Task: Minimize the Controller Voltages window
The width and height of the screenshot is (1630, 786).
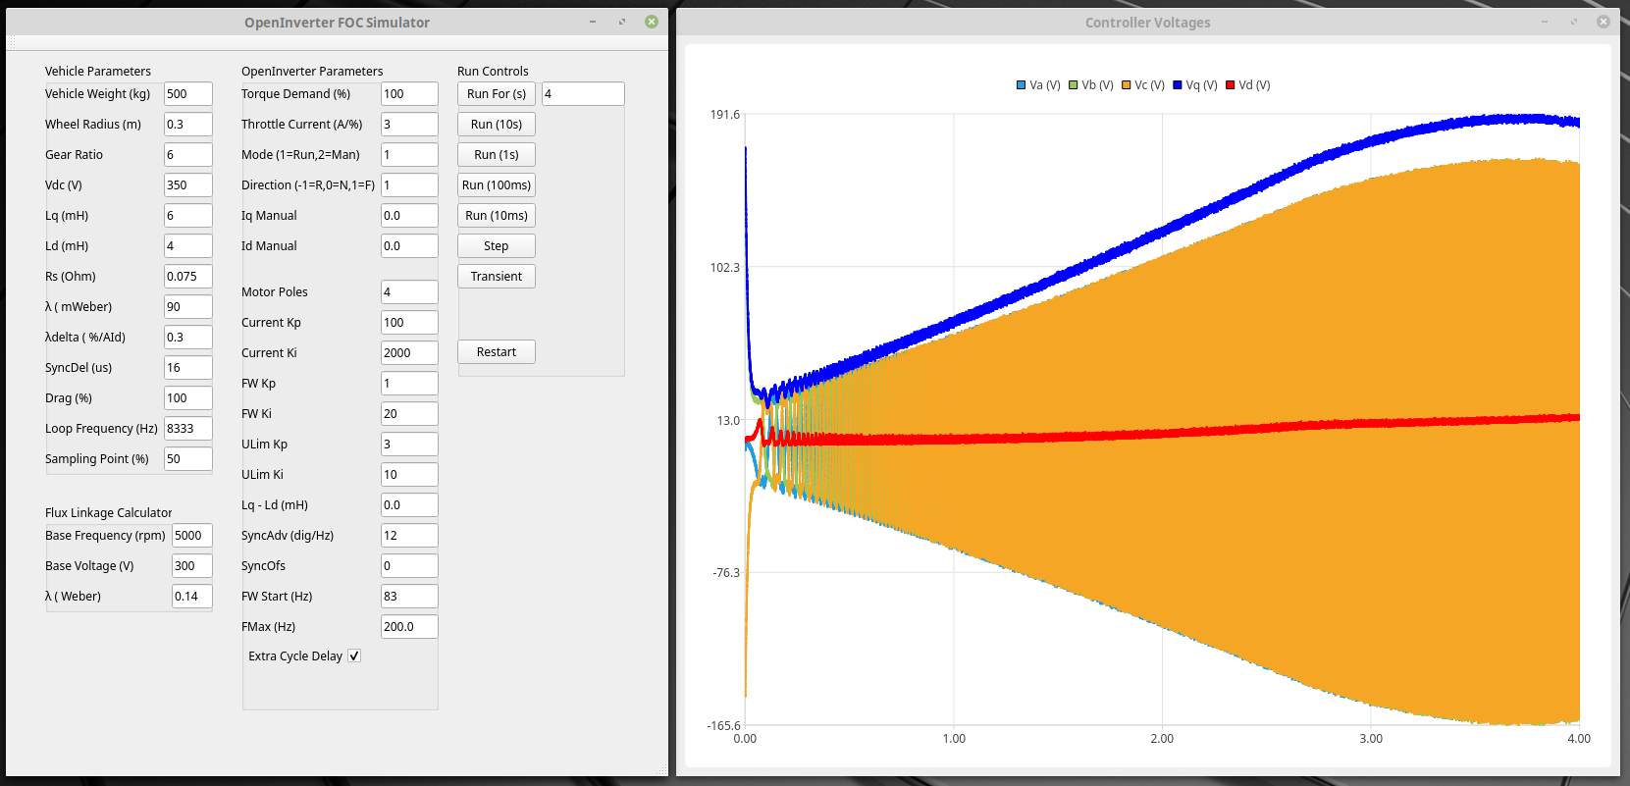Action: [x=1545, y=22]
